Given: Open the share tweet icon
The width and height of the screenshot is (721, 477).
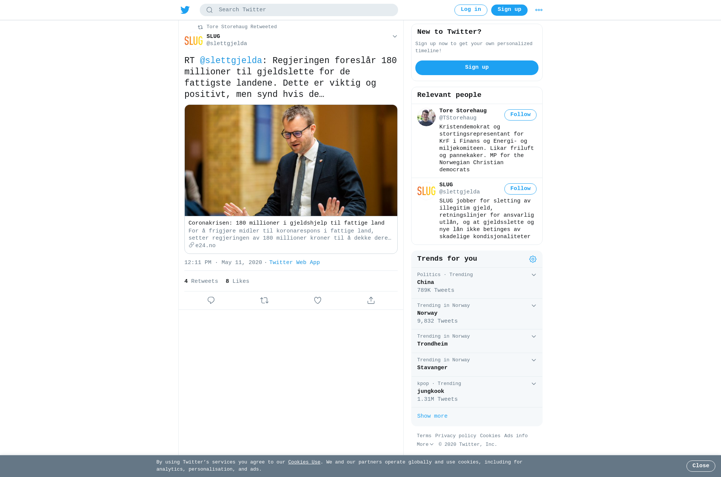Looking at the screenshot, I should 371,300.
